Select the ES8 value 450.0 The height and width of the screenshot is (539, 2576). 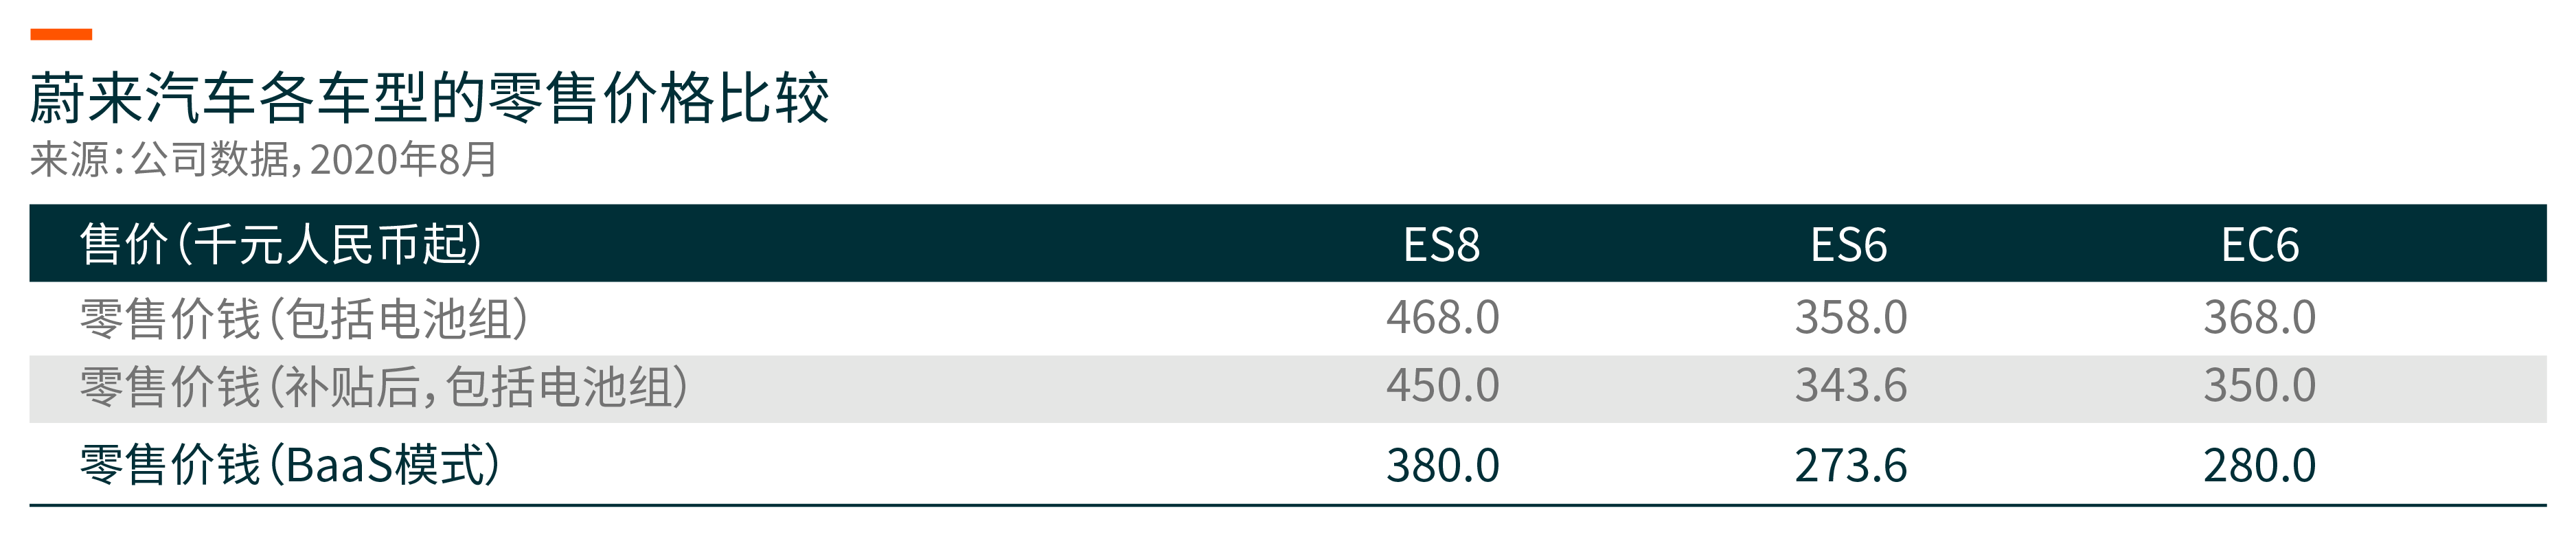[x=1442, y=386]
